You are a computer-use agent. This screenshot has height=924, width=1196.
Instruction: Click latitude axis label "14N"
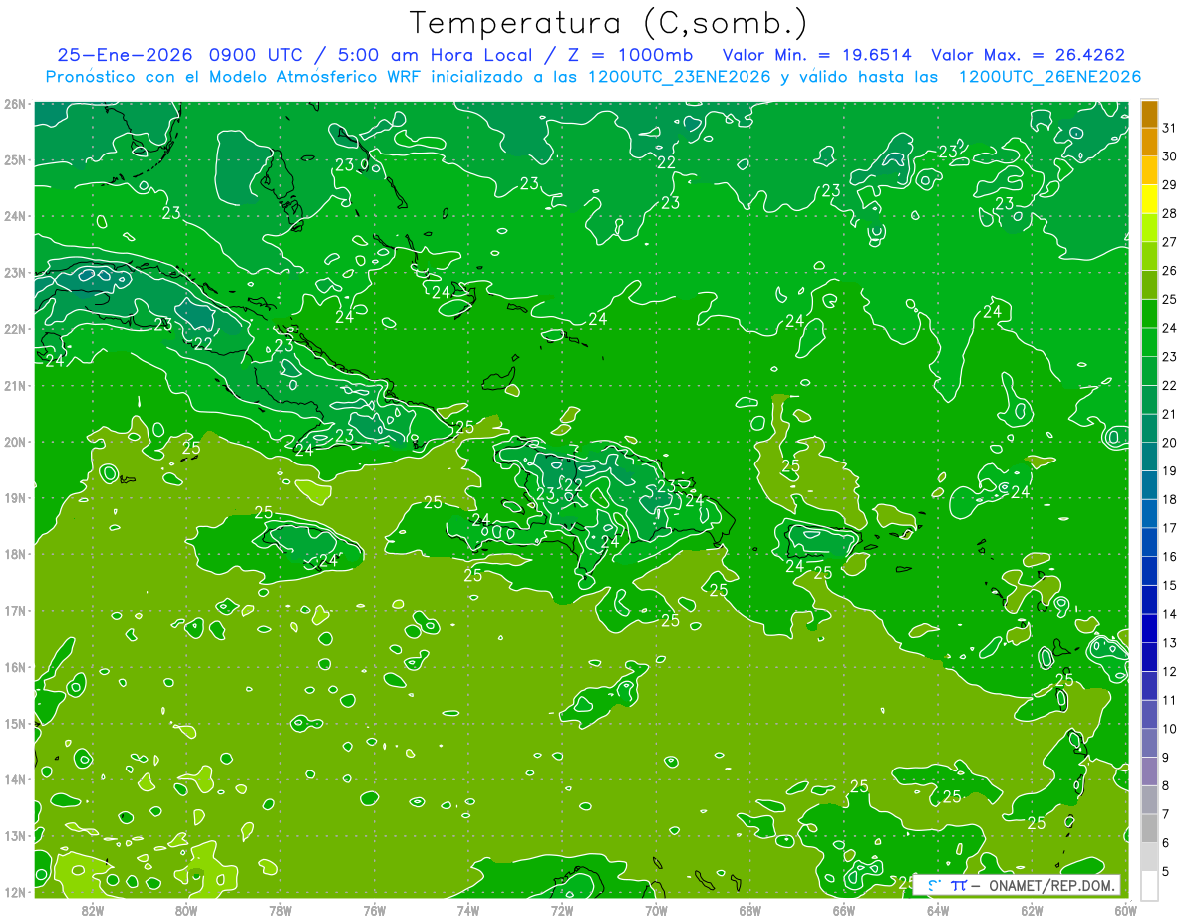(14, 779)
